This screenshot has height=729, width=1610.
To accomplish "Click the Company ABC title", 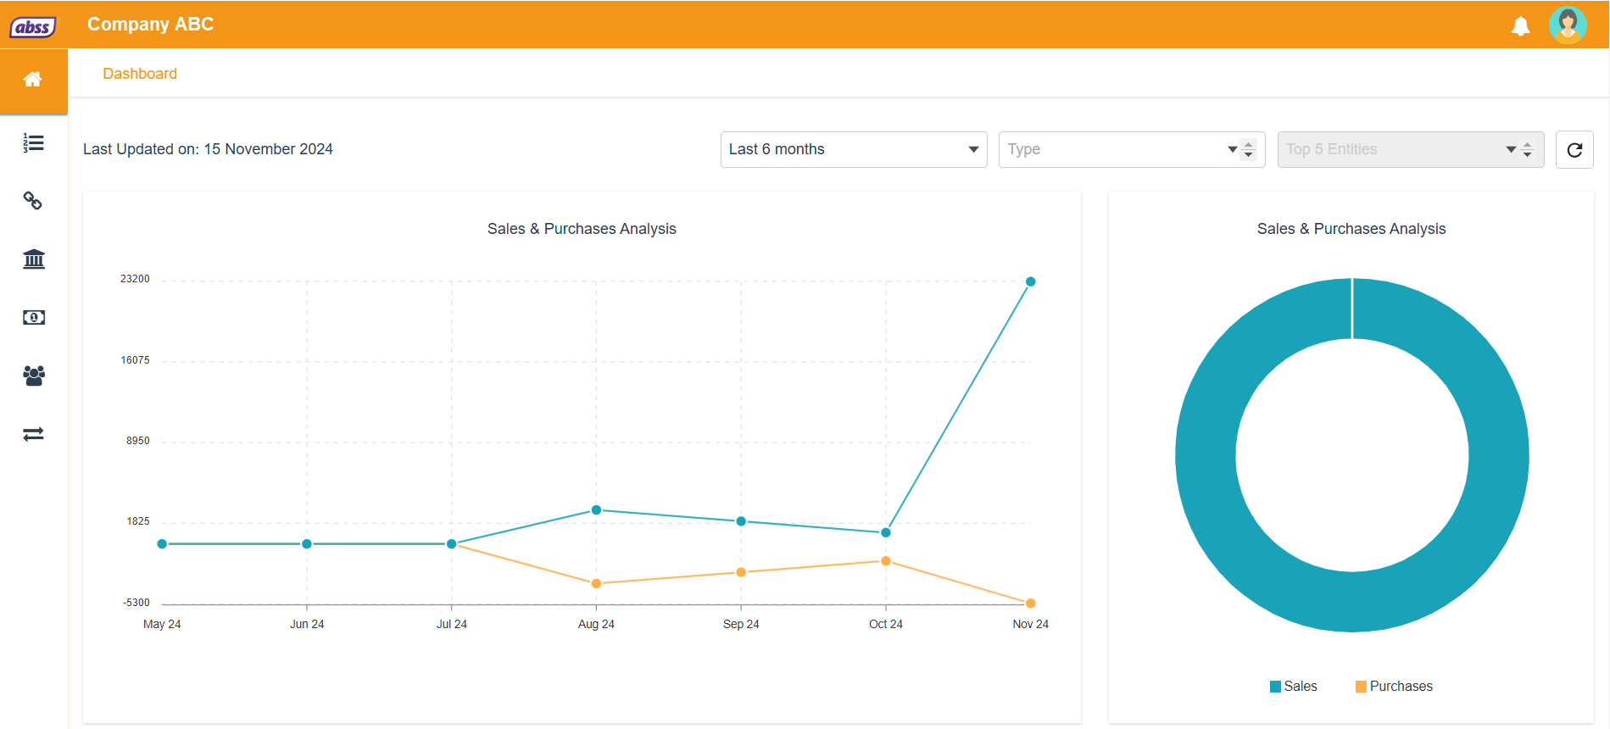I will [150, 25].
